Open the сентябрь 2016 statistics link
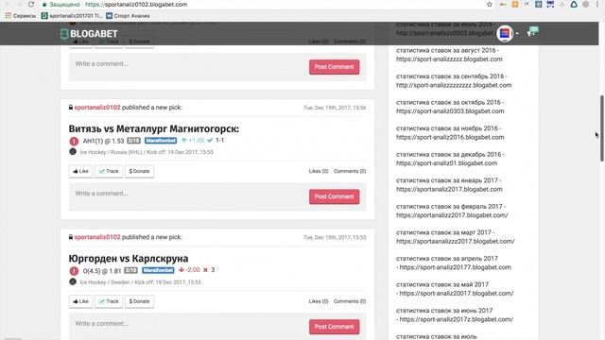Image resolution: width=605 pixels, height=340 pixels. [x=454, y=85]
